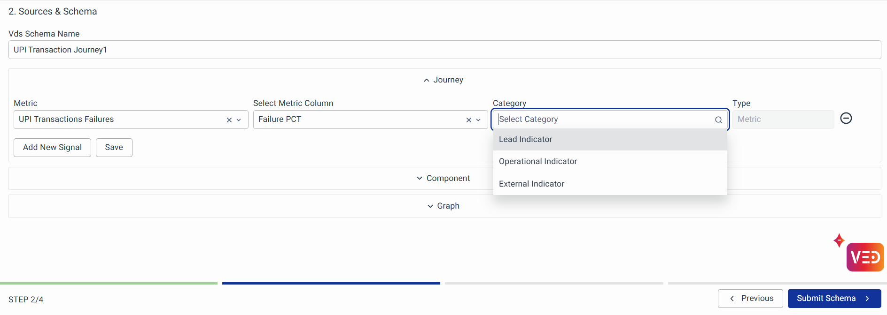The height and width of the screenshot is (315, 887).
Task: Click the Save button
Action: 114,148
